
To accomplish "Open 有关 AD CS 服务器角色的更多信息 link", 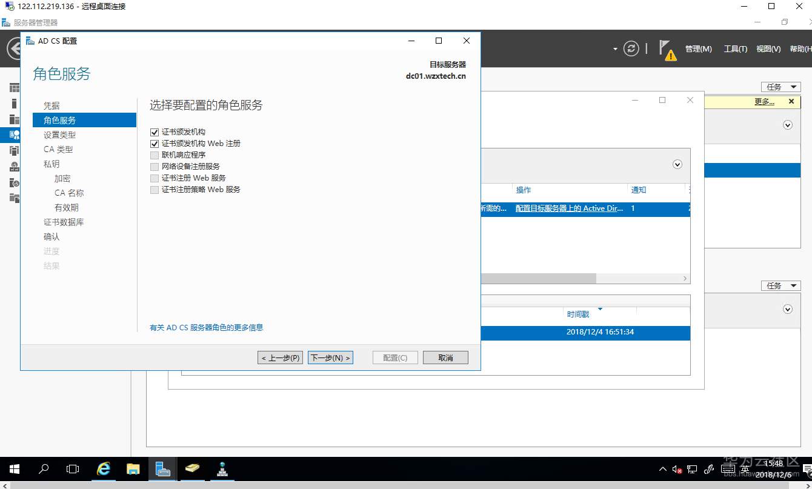I will tap(207, 327).
